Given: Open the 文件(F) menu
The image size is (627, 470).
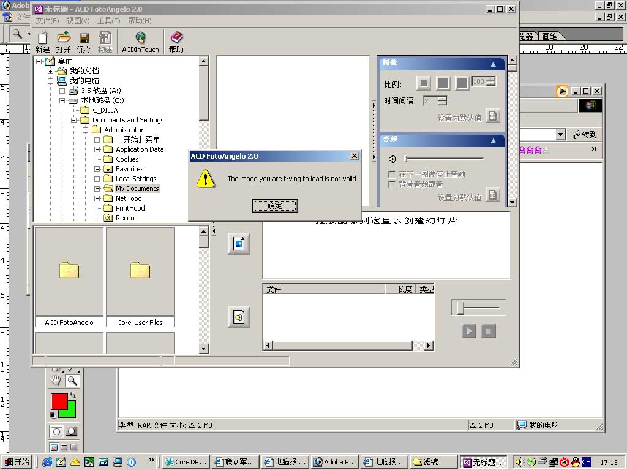Looking at the screenshot, I should coord(47,21).
